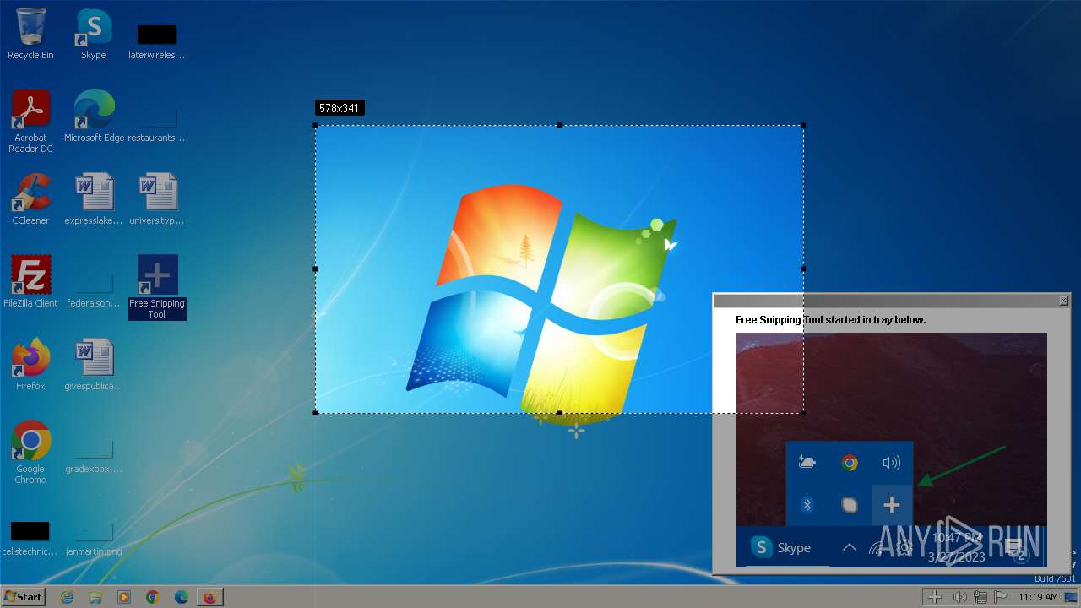Launch Microsoft Edge desktop shortcut

[x=94, y=116]
